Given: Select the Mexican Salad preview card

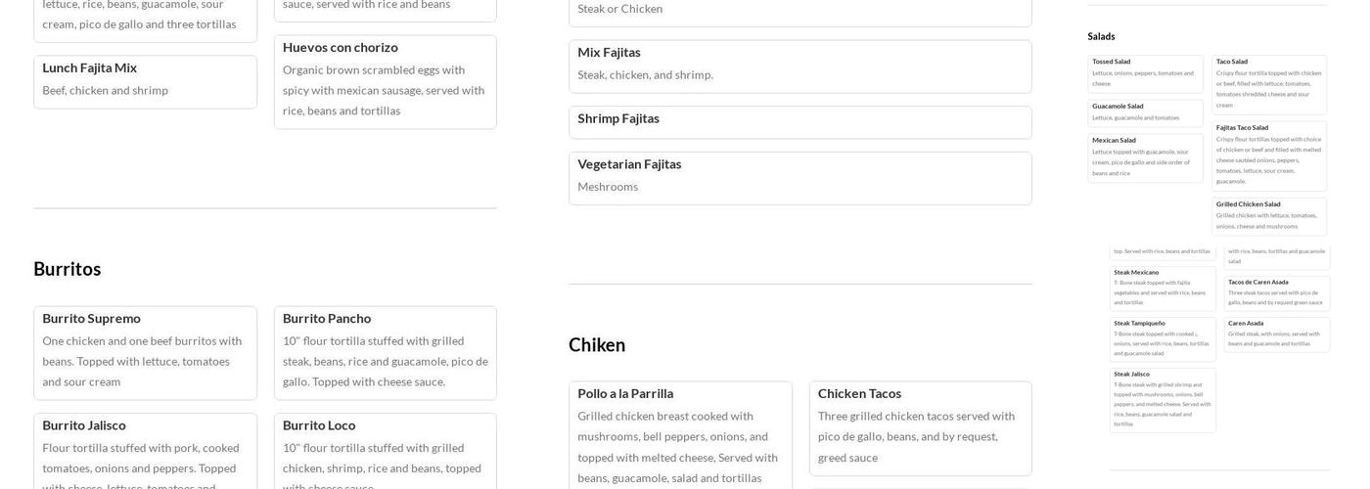Looking at the screenshot, I should click(1145, 157).
